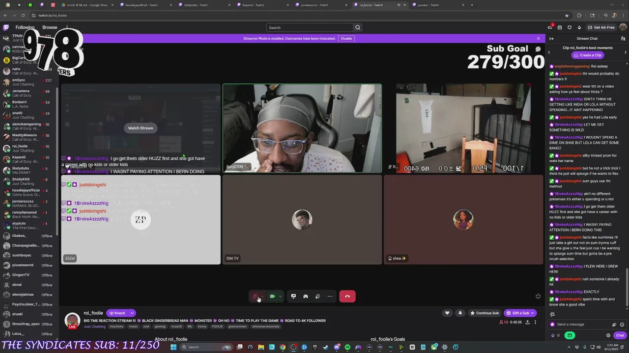This screenshot has height=353, width=629.
Task: Click the share upload icon
Action: 527,322
